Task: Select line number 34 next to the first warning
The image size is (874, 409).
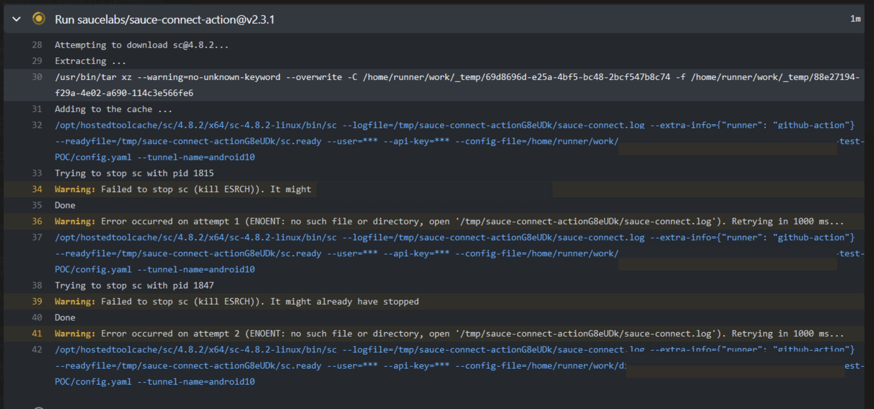Action: pyautogui.click(x=37, y=189)
